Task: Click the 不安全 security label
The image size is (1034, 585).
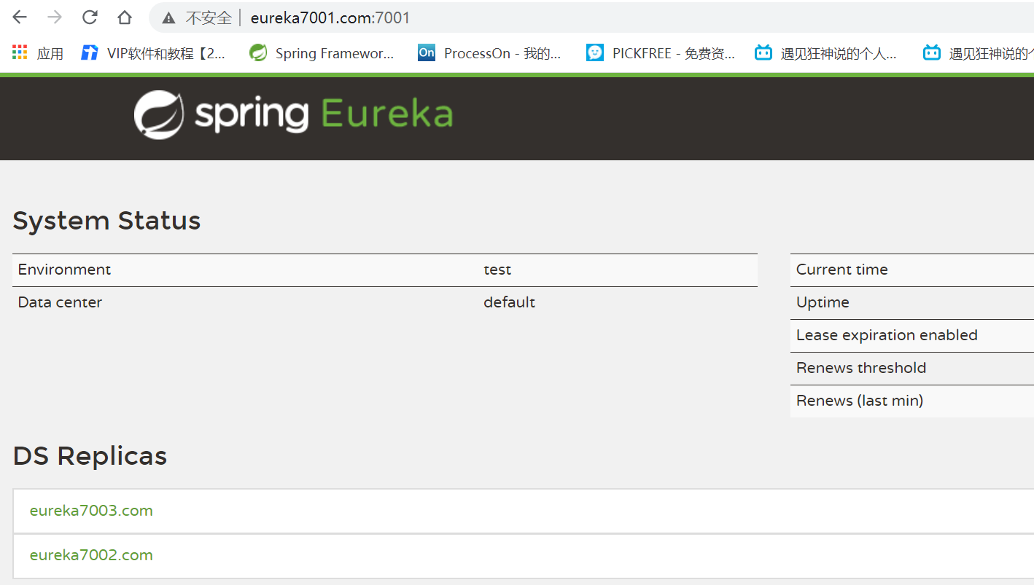Action: (x=208, y=18)
